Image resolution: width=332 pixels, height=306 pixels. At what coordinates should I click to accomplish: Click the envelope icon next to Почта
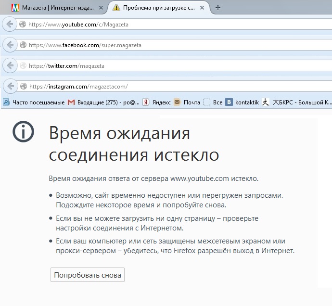tap(177, 102)
